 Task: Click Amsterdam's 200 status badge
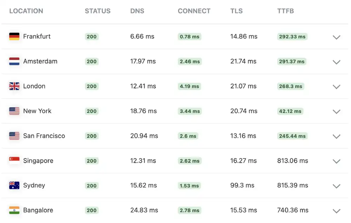pyautogui.click(x=92, y=61)
